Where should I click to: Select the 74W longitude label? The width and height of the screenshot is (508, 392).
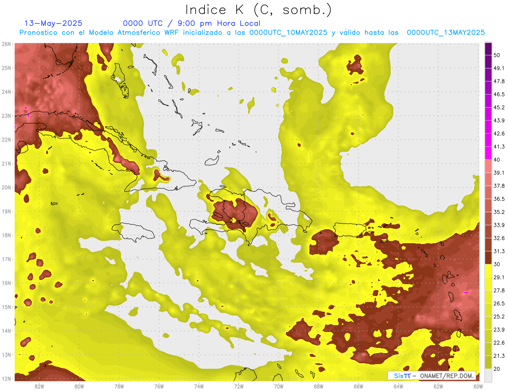(199, 387)
